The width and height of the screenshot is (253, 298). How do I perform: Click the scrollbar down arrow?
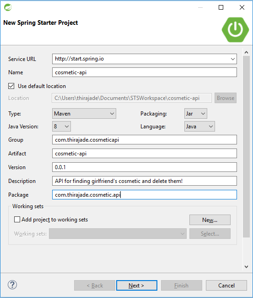246,267
